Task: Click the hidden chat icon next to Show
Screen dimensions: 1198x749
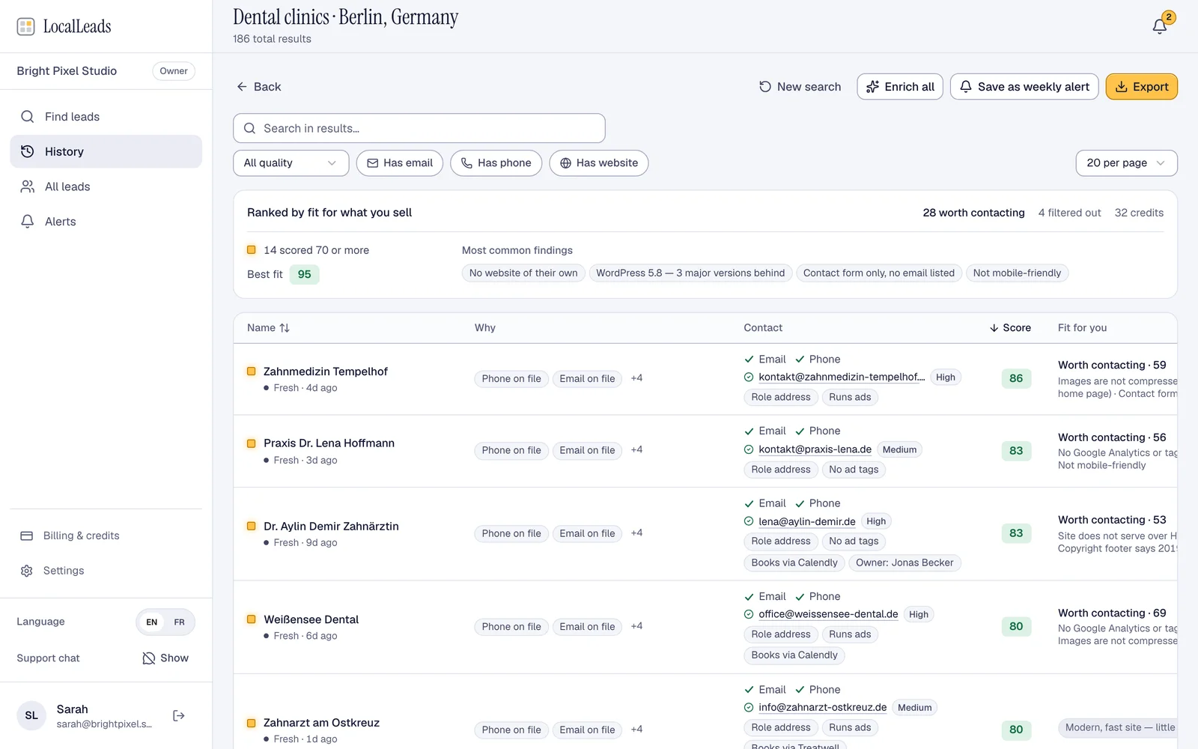Action: click(149, 658)
